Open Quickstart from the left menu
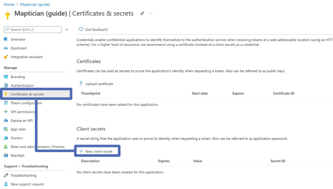This screenshot has width=333, height=189. pos(19,48)
